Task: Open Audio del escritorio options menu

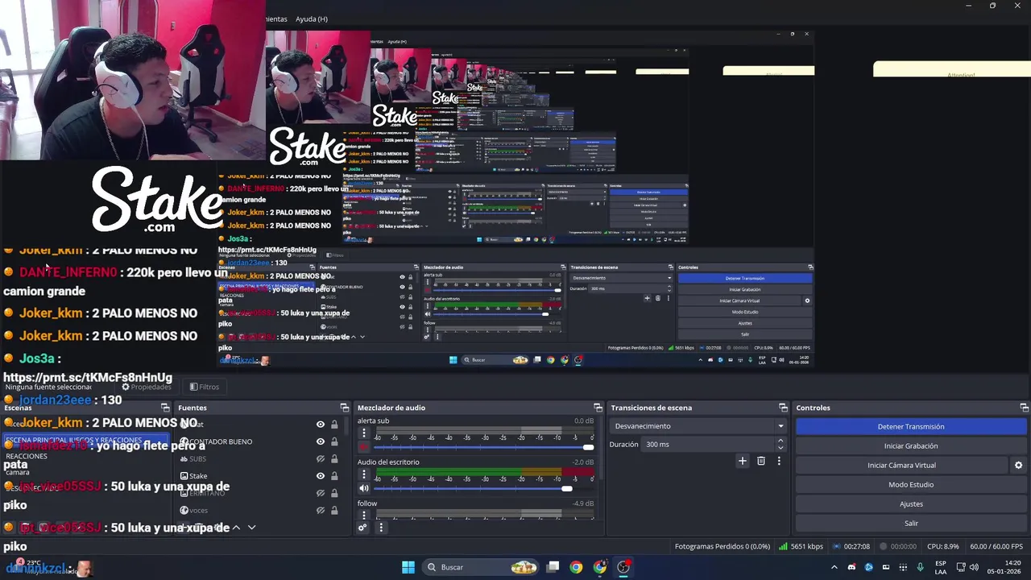Action: pos(364,474)
